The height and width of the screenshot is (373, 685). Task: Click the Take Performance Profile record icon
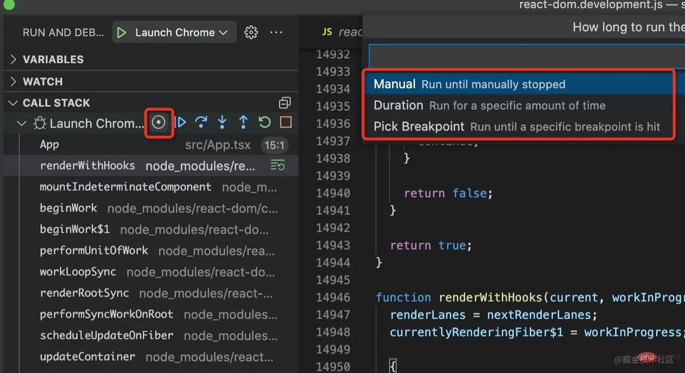(x=159, y=123)
